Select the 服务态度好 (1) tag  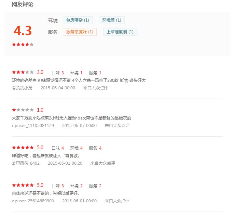click(x=80, y=32)
